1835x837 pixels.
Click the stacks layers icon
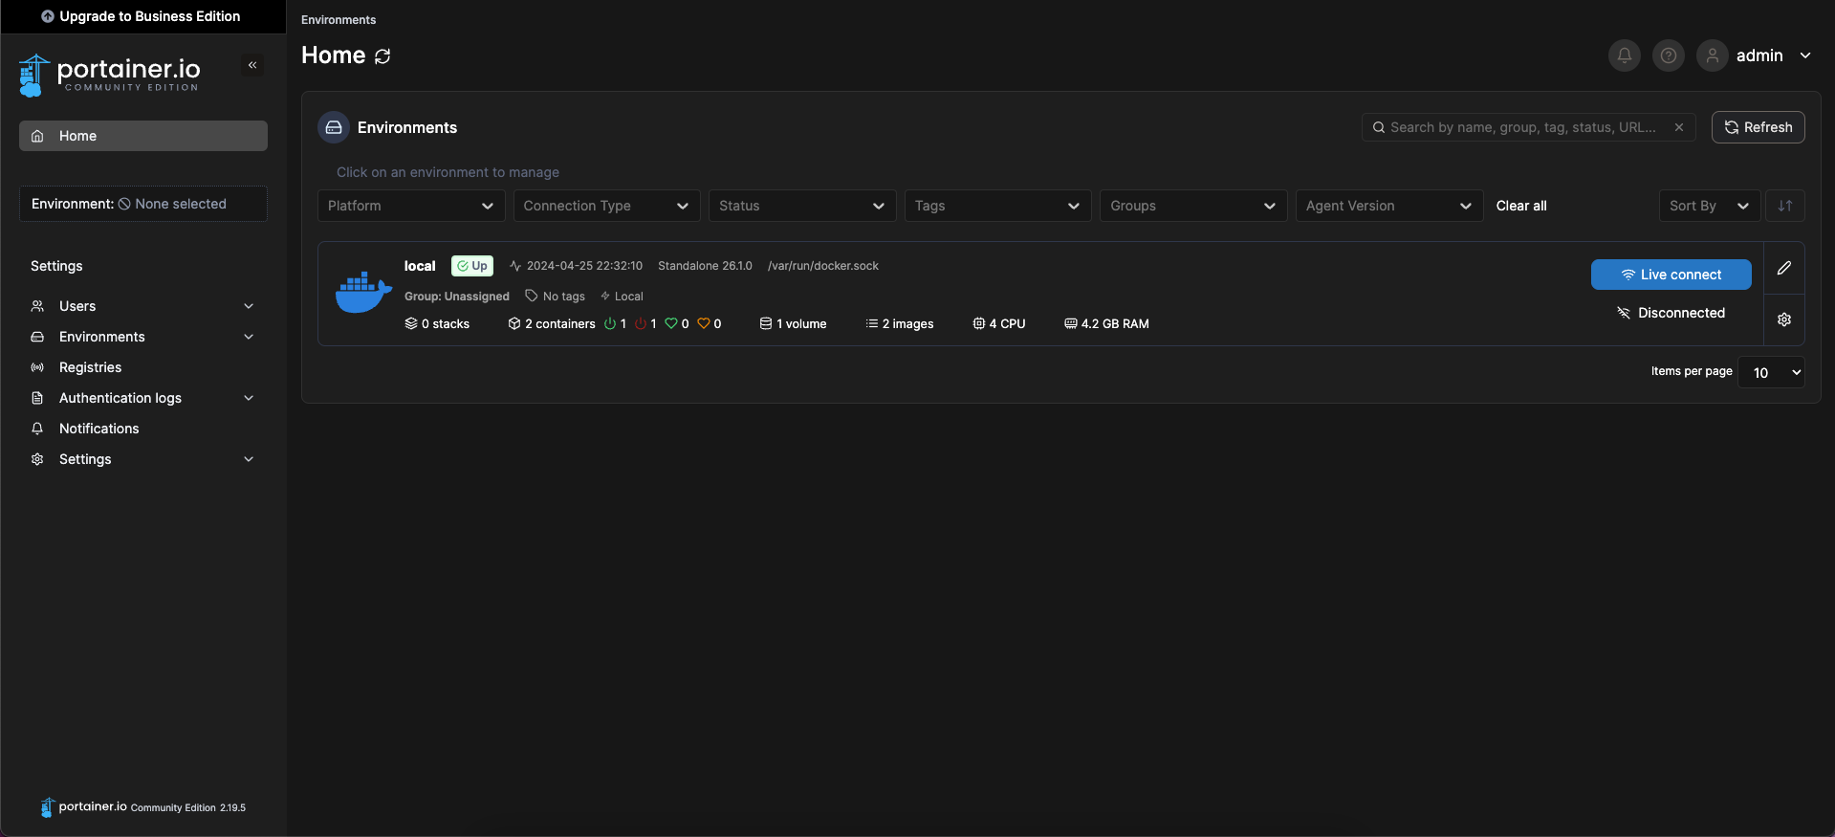411,323
